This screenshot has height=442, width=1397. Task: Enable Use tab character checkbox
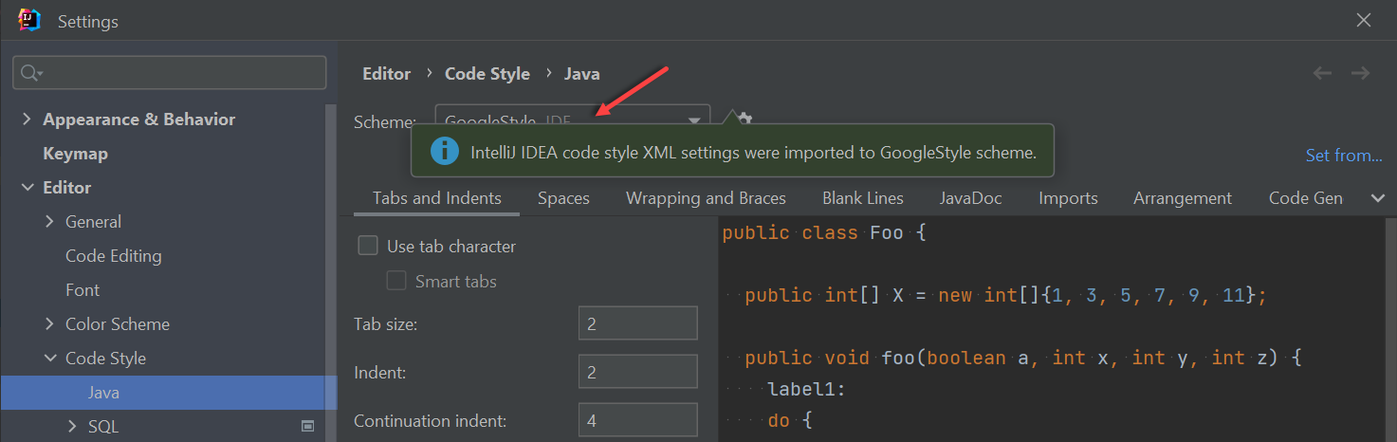[368, 246]
